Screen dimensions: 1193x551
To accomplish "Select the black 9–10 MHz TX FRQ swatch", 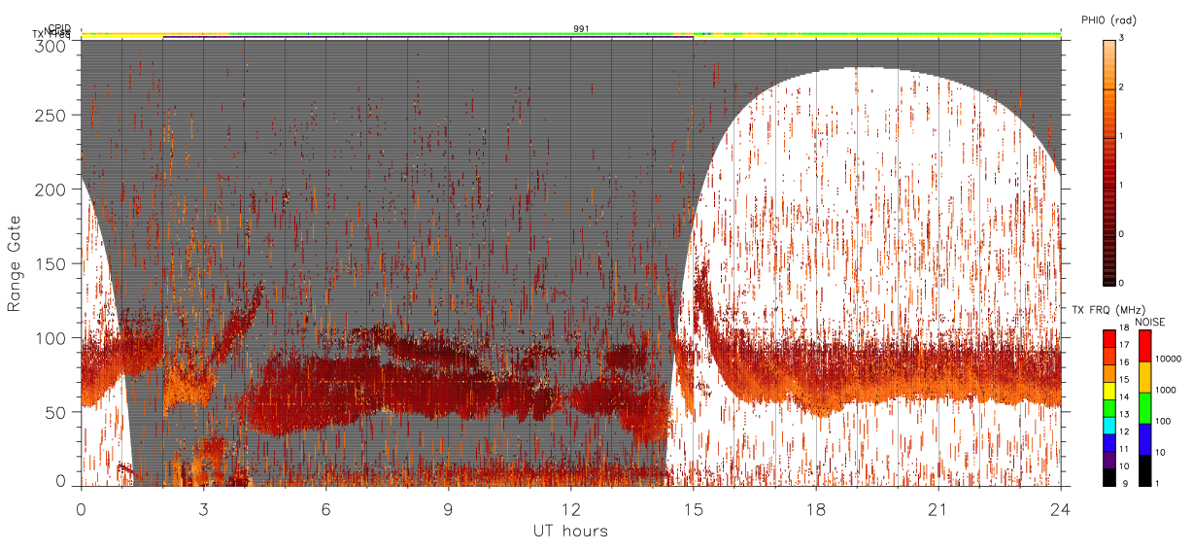I will coord(1108,477).
